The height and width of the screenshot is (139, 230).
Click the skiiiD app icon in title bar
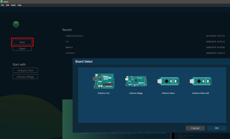(x=2, y=2)
